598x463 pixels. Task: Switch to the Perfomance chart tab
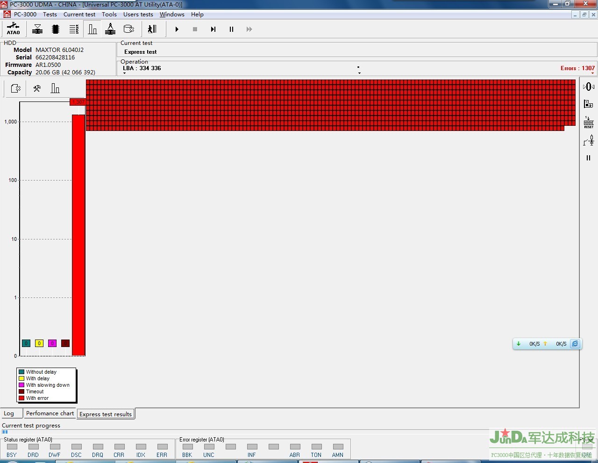(x=50, y=413)
